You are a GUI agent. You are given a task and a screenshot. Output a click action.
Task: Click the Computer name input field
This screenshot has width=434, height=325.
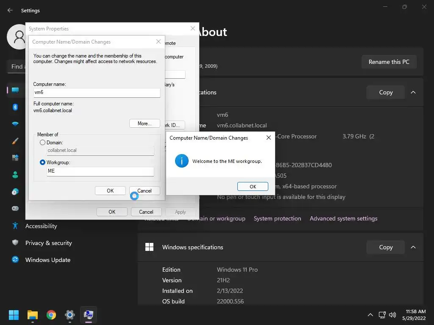tap(97, 93)
